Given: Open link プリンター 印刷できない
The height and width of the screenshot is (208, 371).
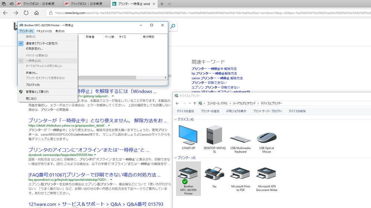Looking at the screenshot, I should tap(209, 83).
